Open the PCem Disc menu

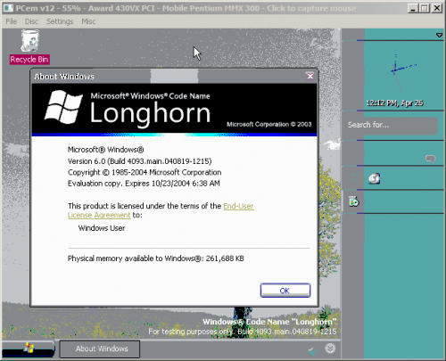click(x=31, y=21)
